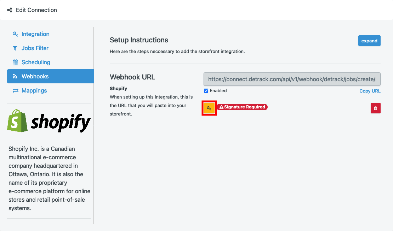Click the Copy URL link
The width and height of the screenshot is (393, 231).
tap(370, 91)
